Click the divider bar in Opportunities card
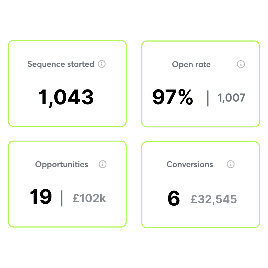The width and height of the screenshot is (268, 268). (62, 198)
